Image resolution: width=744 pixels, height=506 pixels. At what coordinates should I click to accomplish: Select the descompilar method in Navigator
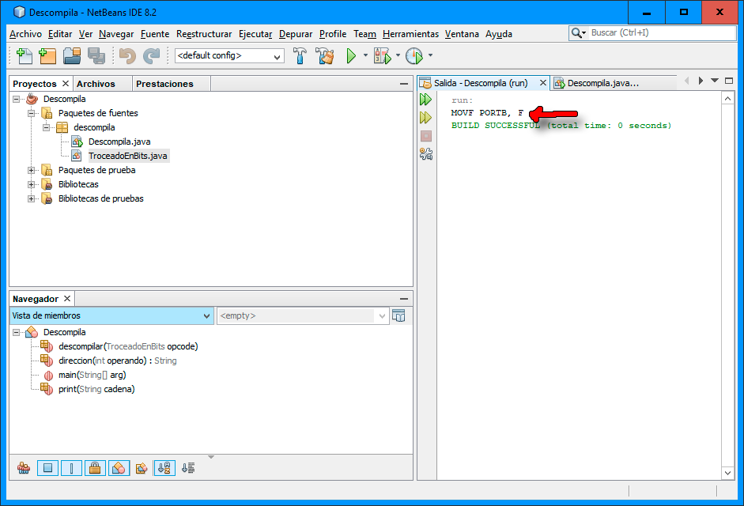(x=128, y=346)
